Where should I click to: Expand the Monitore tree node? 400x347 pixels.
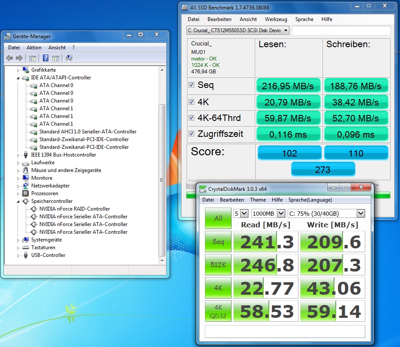[18, 178]
